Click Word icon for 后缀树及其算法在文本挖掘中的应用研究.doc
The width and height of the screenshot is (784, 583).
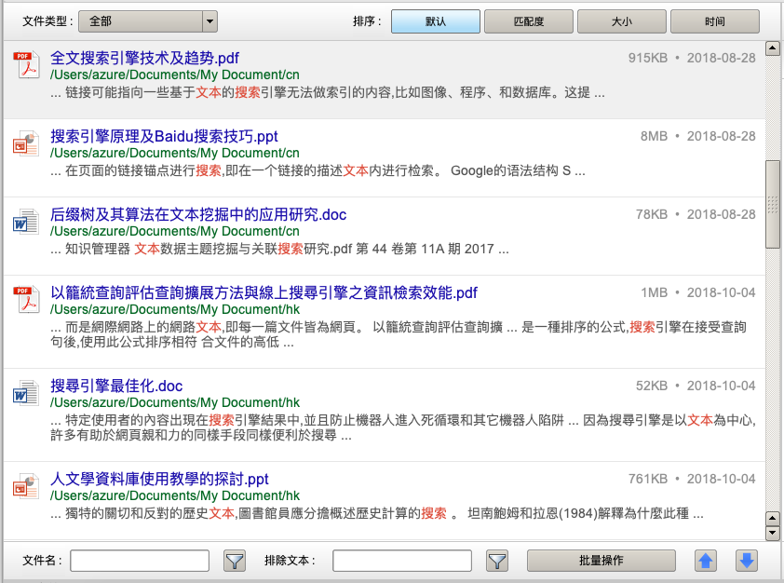24,223
